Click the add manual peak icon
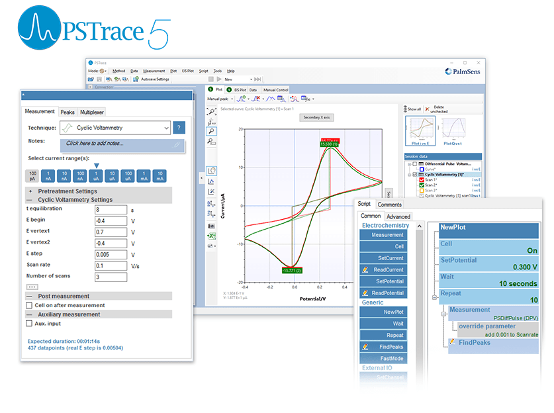 pyautogui.click(x=241, y=99)
